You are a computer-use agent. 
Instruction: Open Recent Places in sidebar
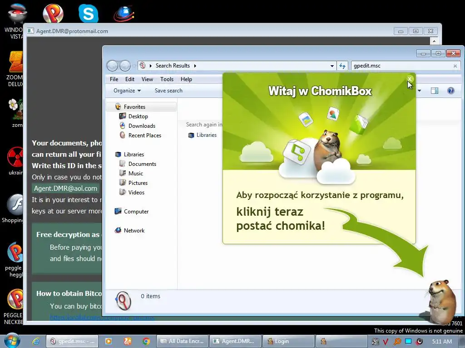click(x=145, y=135)
